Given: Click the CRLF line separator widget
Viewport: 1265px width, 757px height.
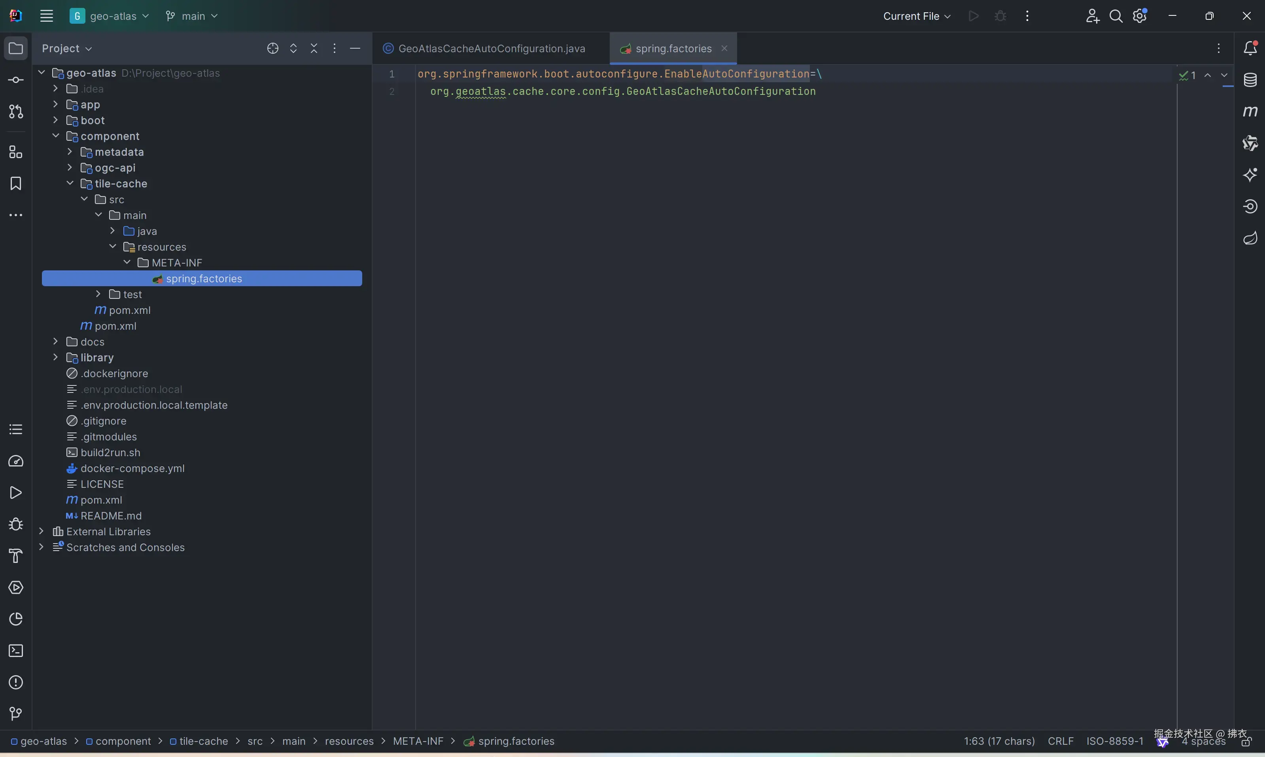Looking at the screenshot, I should (1061, 741).
